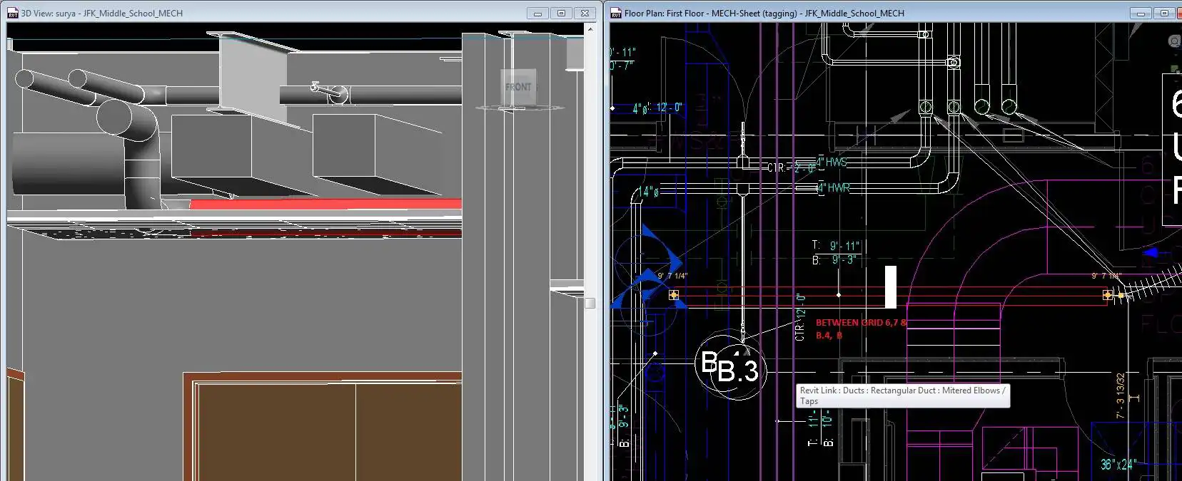Restore down the 3D View window
The height and width of the screenshot is (481, 1182).
tap(561, 13)
